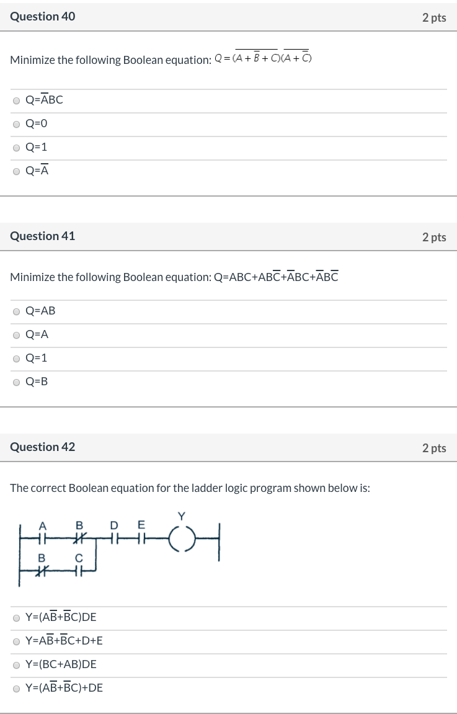This screenshot has width=457, height=714.
Task: Select answer Y=(BC+AB)DE for Question 42
Action: (x=16, y=664)
